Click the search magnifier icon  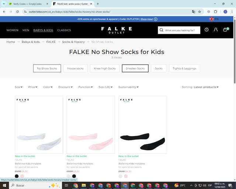click(x=162, y=30)
